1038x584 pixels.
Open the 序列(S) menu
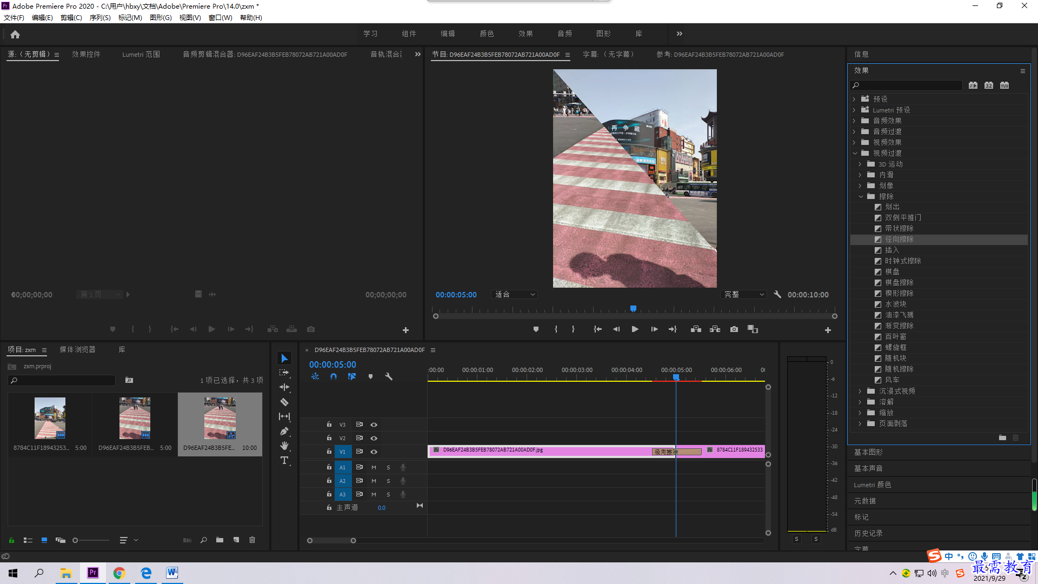click(x=100, y=18)
